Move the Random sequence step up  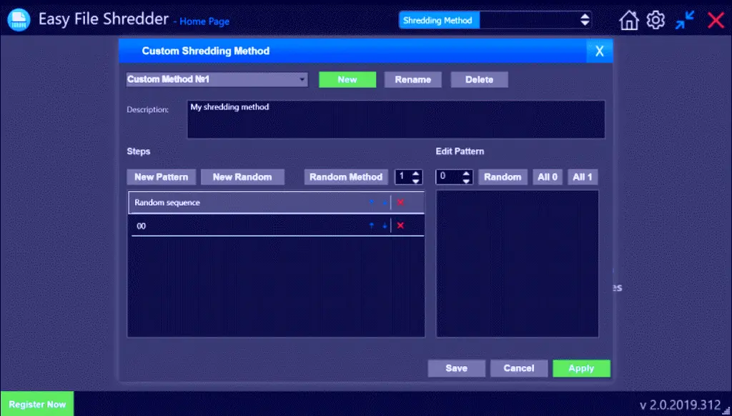372,203
